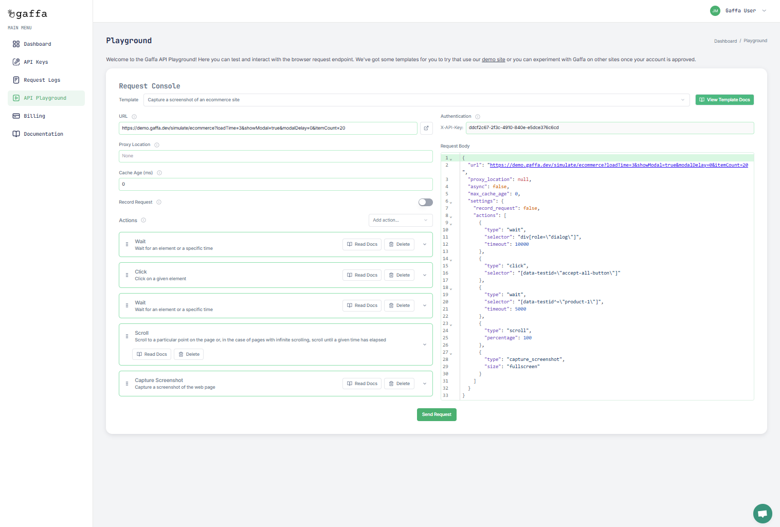Click the URL info help icon
The height and width of the screenshot is (527, 780).
tap(134, 117)
